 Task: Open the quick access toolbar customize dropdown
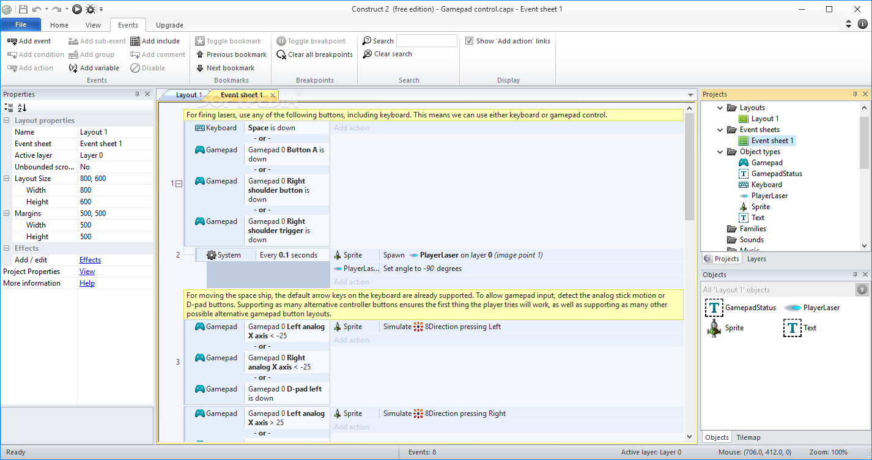point(102,9)
